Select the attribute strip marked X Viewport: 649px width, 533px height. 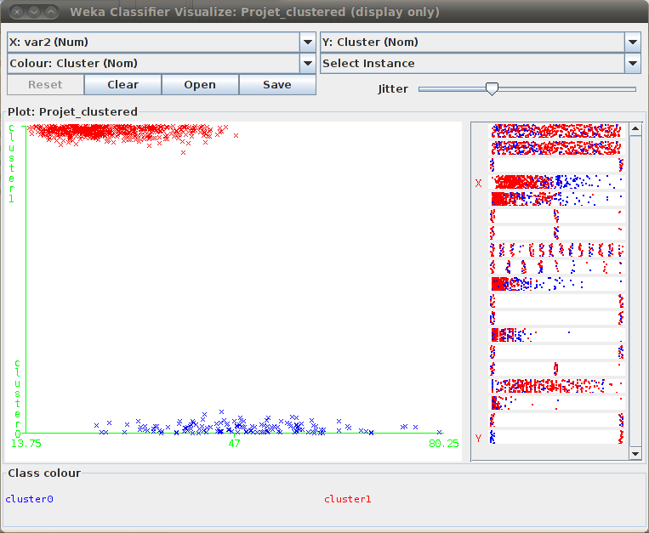click(557, 182)
